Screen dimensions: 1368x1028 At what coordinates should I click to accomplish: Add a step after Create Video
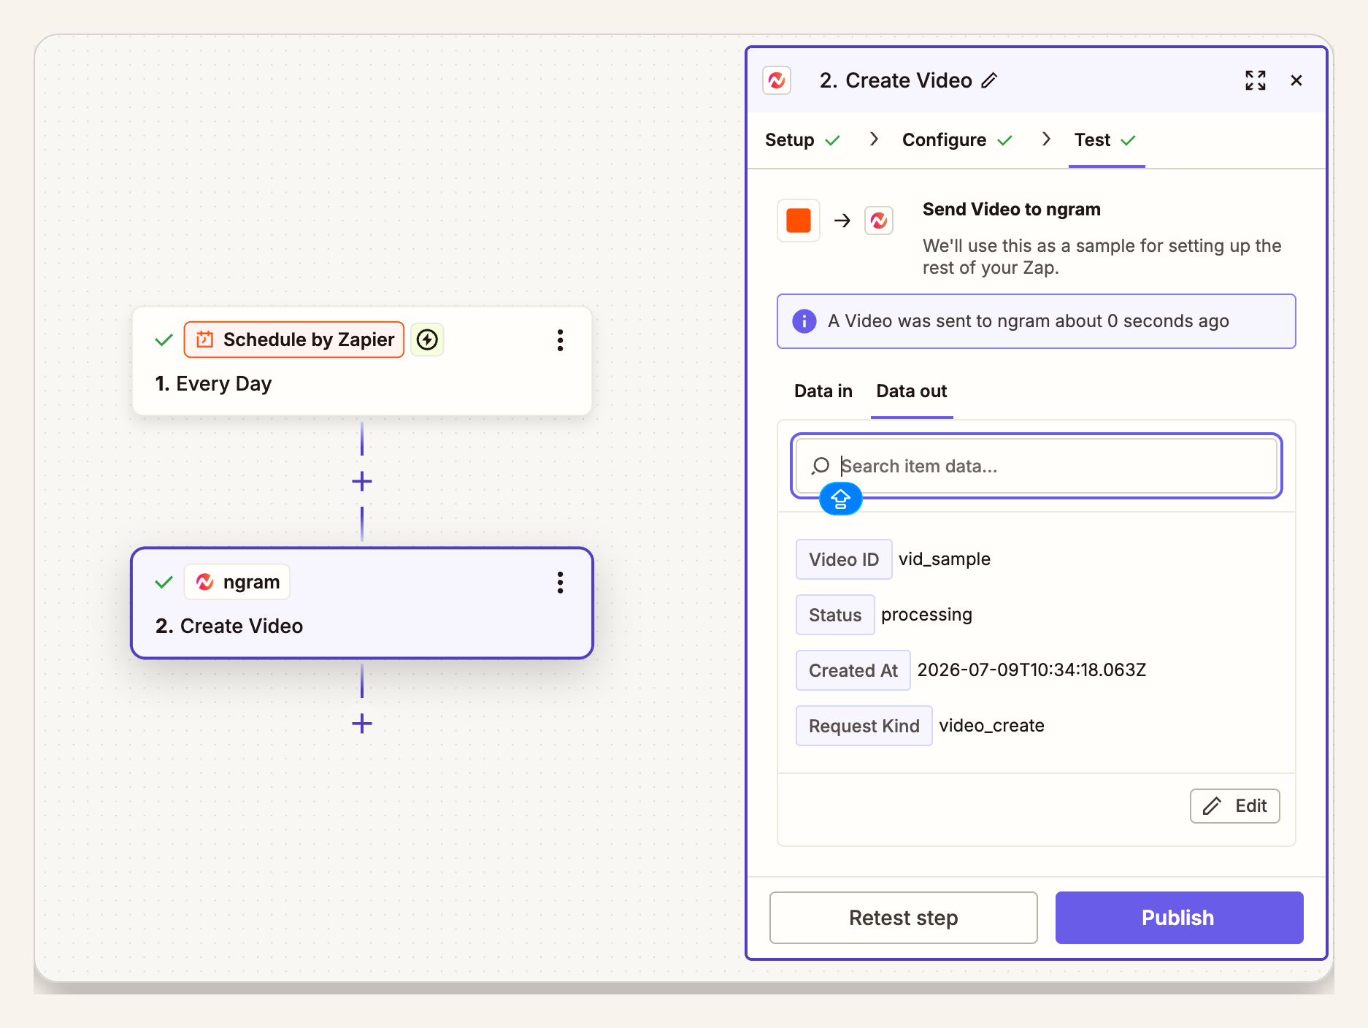362,724
